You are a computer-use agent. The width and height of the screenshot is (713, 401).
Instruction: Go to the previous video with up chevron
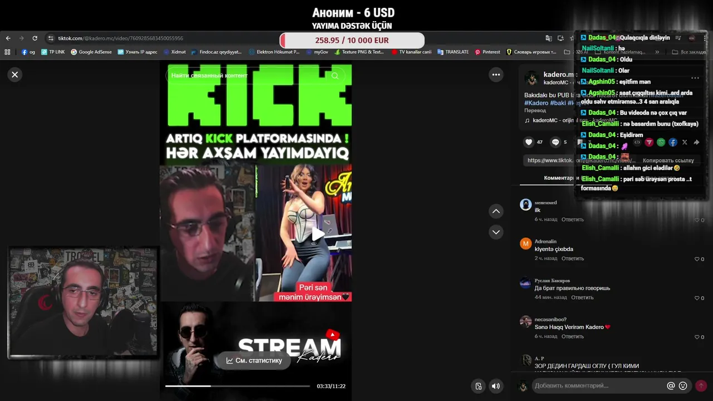coord(496,211)
